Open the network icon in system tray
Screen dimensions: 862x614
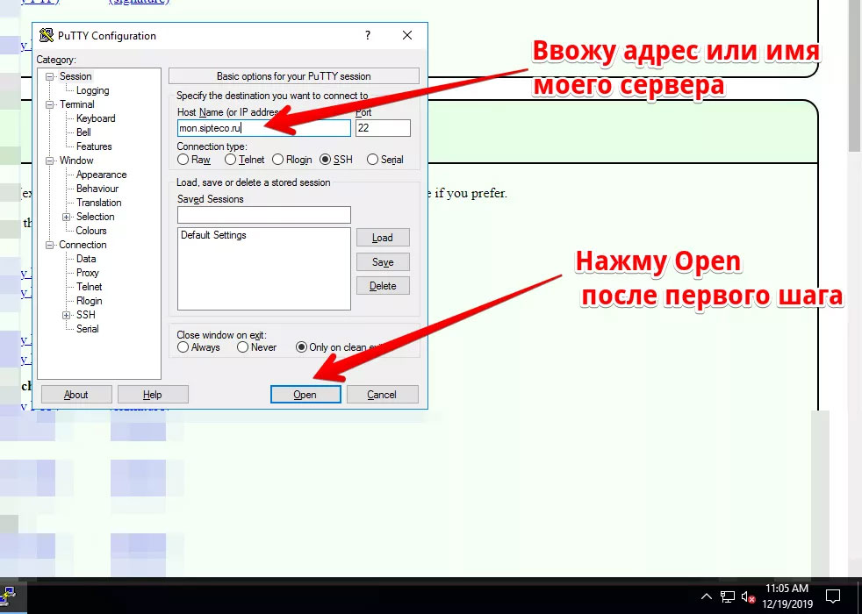[x=728, y=597]
